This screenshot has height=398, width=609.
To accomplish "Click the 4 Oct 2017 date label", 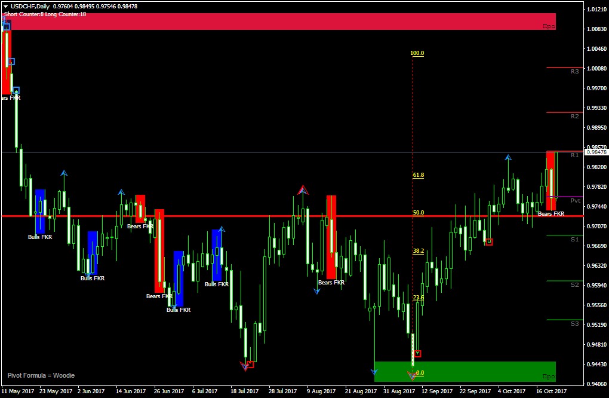I will (x=512, y=391).
